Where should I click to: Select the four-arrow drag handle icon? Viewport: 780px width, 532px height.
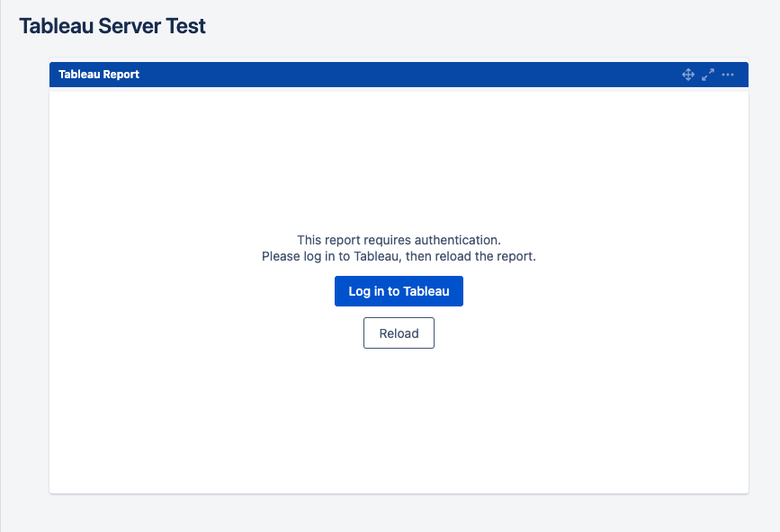(687, 75)
